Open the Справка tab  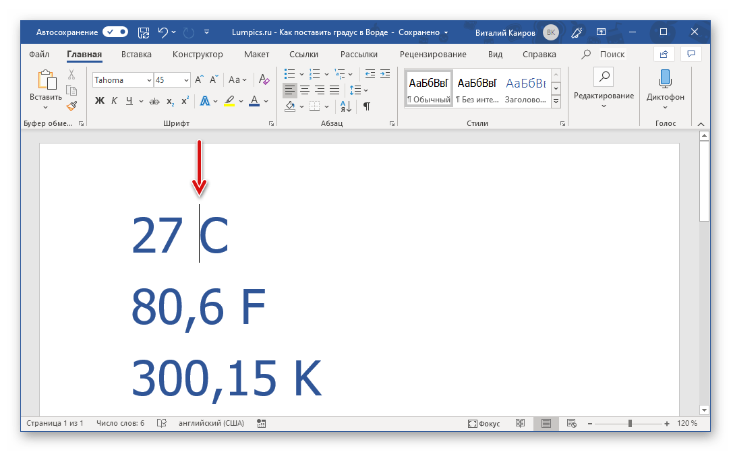539,54
